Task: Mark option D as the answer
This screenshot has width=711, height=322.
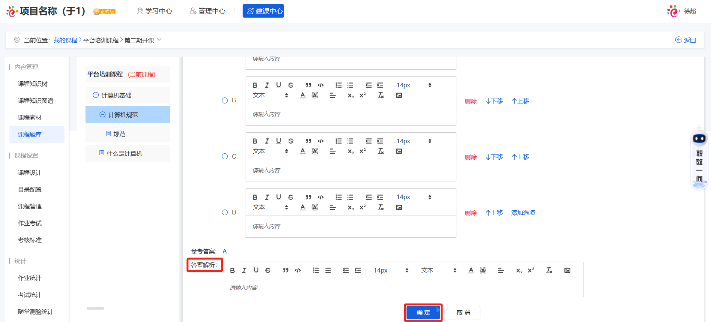Action: click(225, 213)
